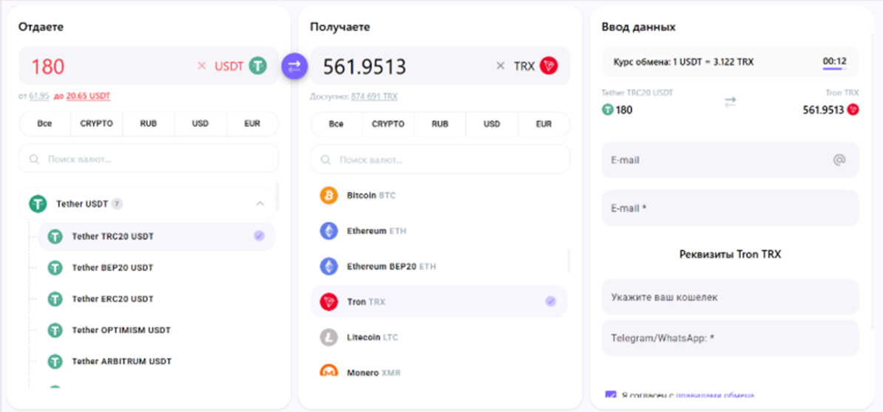Click the Telegram/WhatsApp contact field

coord(731,338)
